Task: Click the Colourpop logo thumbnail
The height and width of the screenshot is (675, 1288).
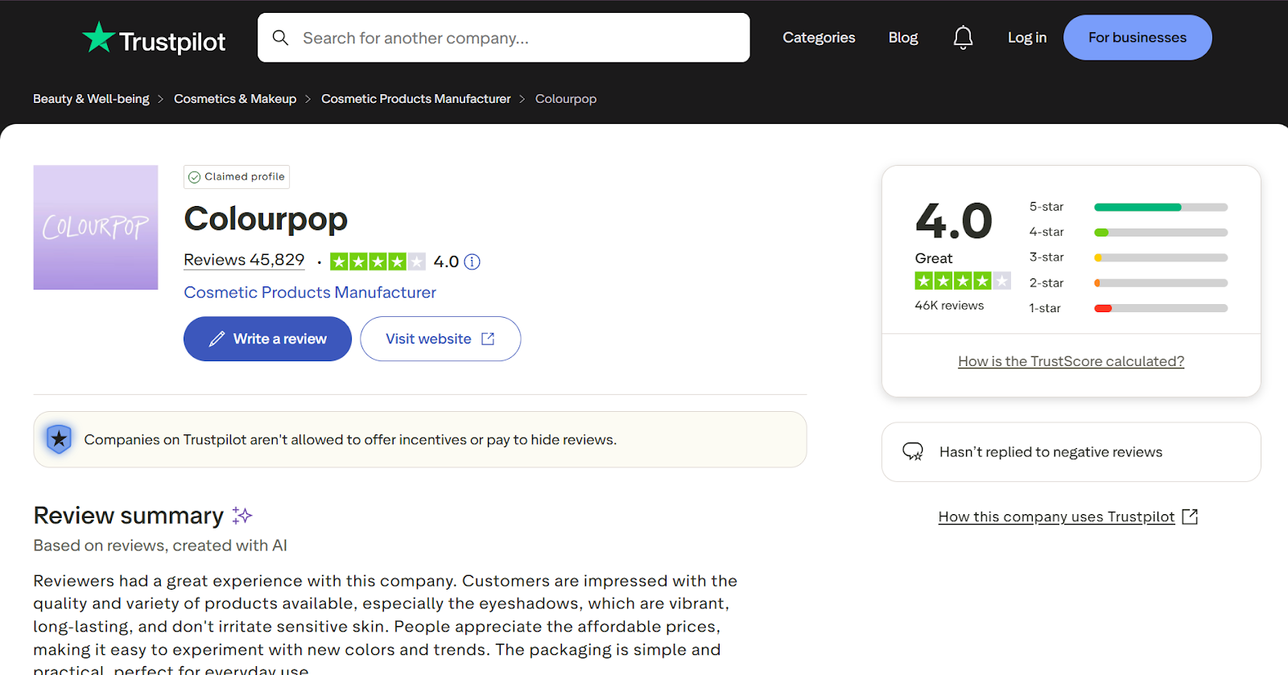Action: pos(96,228)
